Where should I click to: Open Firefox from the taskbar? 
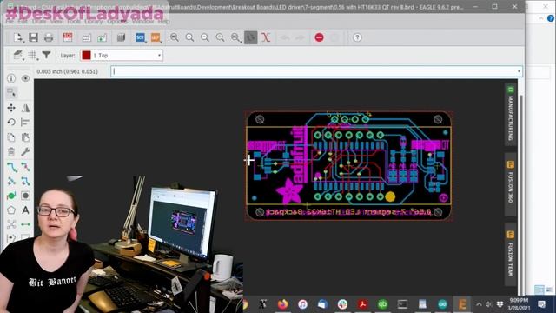point(282,304)
